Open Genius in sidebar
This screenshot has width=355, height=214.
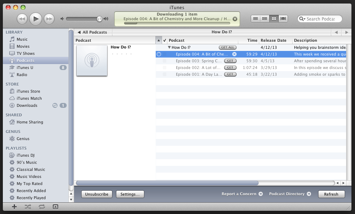click(23, 139)
